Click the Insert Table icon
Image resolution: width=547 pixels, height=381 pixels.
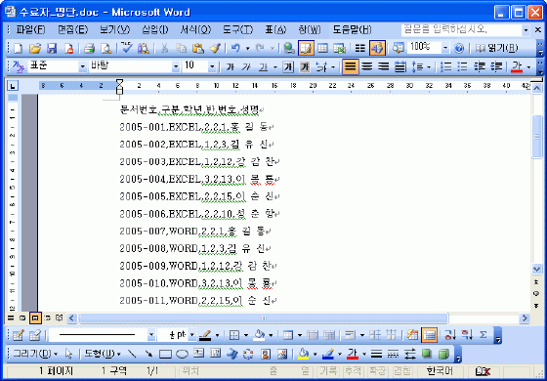(322, 48)
